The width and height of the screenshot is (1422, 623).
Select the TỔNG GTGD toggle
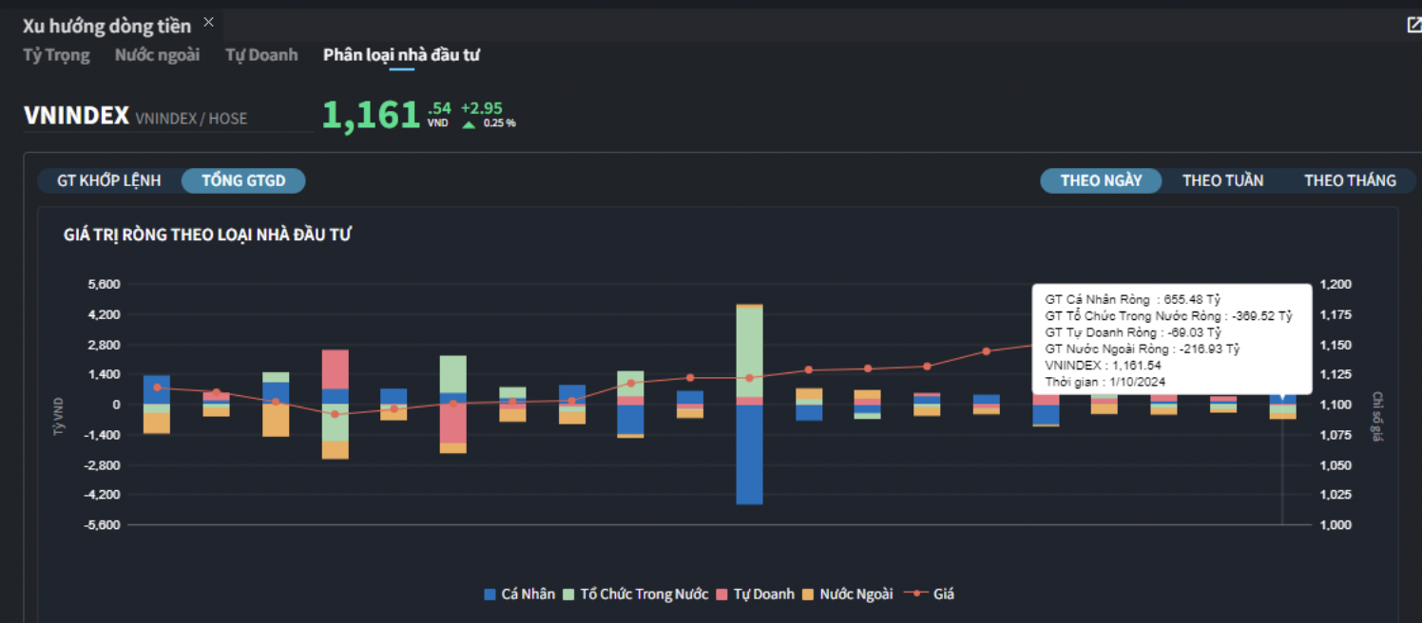coord(243,180)
